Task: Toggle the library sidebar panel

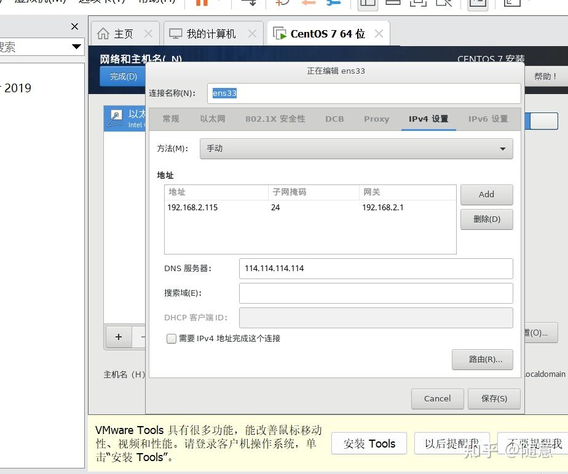Action: pos(368,4)
